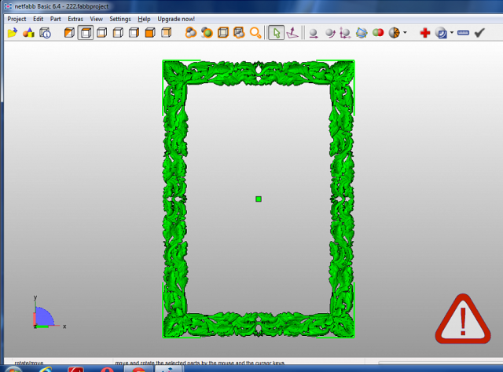
Task: Click the add part shapes icon
Action: [28, 33]
